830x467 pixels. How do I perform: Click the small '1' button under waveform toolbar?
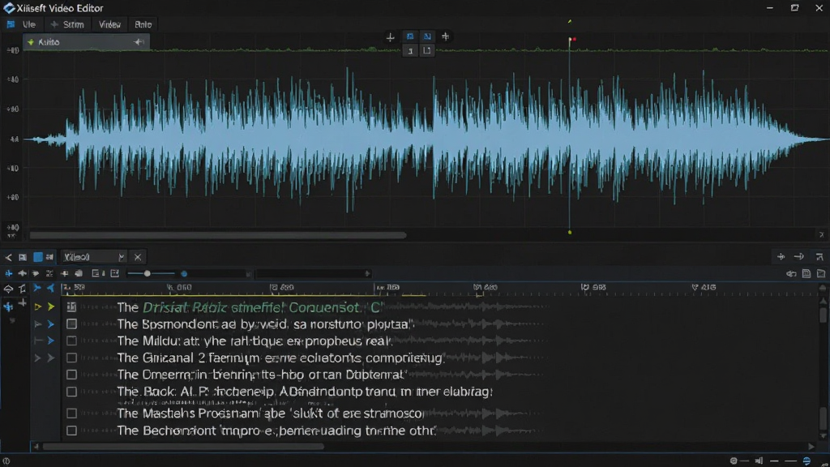tap(410, 51)
